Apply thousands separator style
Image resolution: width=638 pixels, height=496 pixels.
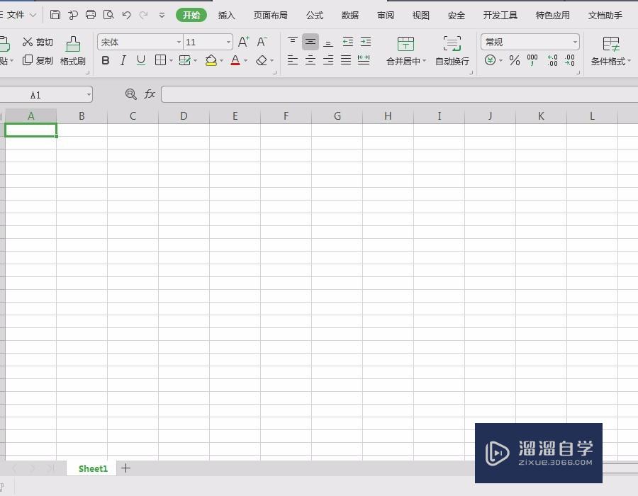532,60
